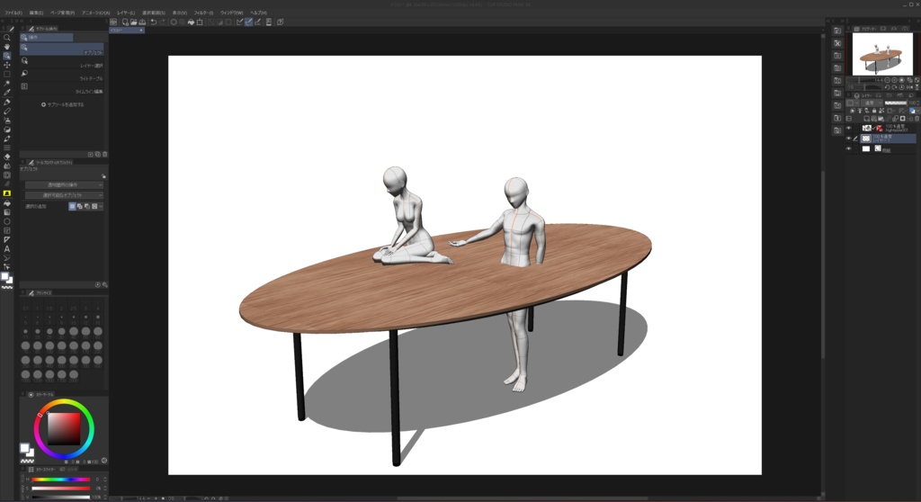The image size is (921, 502).
Task: Select the Pencil tool
Action: 7,111
